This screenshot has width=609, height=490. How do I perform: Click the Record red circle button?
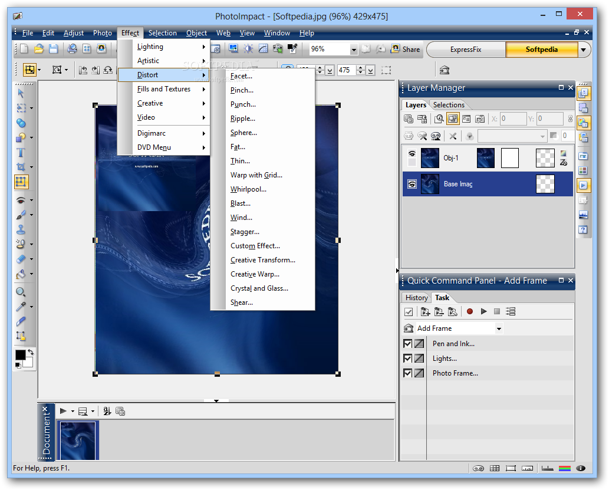(469, 311)
